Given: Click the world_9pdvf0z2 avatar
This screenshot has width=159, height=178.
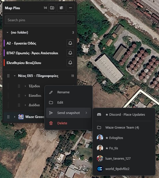Looking at the screenshot, I should point(100,169).
